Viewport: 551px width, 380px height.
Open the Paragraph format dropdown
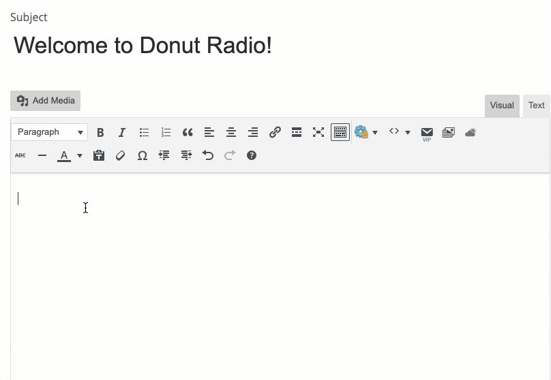click(x=50, y=132)
